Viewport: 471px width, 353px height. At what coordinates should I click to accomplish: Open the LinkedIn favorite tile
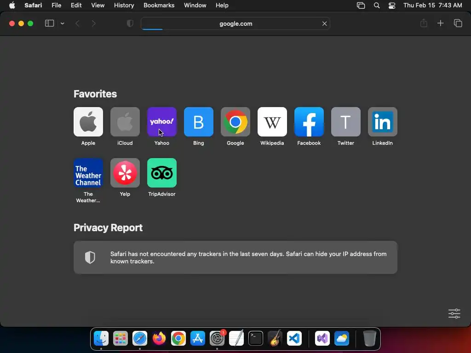(x=382, y=122)
